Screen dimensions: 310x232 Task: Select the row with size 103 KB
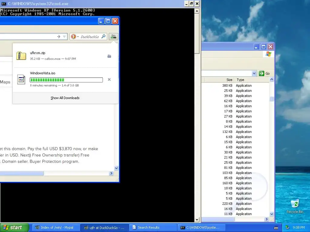235,172
